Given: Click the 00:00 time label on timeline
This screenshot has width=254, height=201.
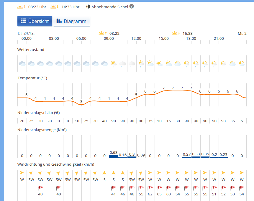Looking at the screenshot, I should [x=27, y=39].
